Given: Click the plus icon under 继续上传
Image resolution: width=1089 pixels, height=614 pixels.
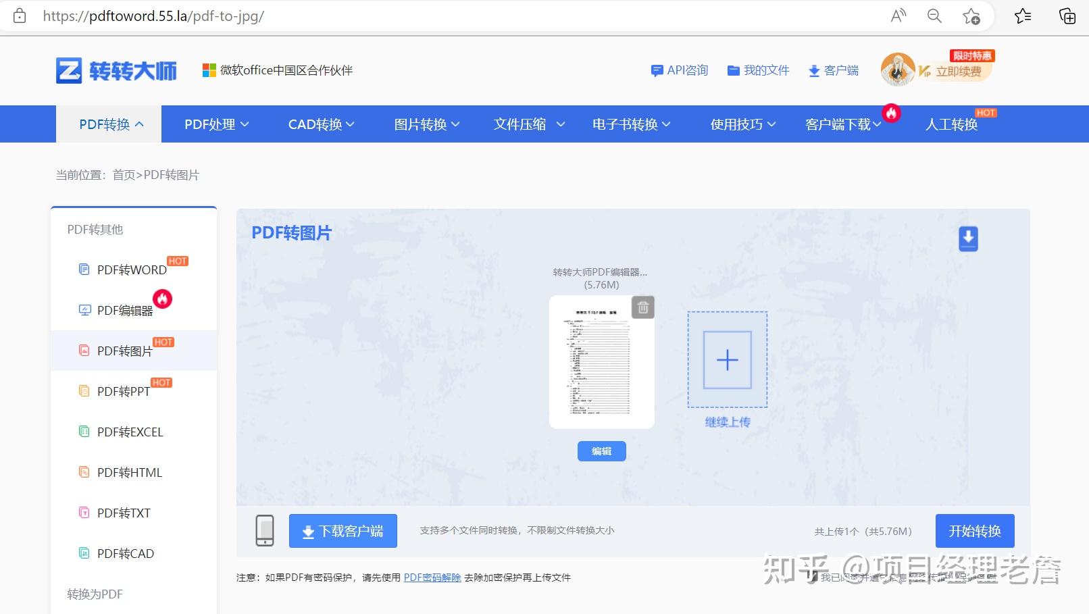Looking at the screenshot, I should (x=727, y=360).
